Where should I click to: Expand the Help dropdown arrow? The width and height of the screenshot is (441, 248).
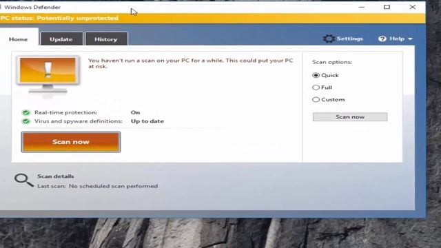point(410,39)
